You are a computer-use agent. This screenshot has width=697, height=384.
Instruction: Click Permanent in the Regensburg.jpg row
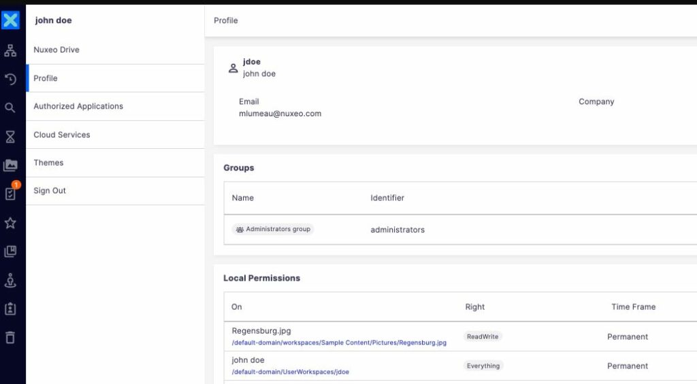[627, 337]
